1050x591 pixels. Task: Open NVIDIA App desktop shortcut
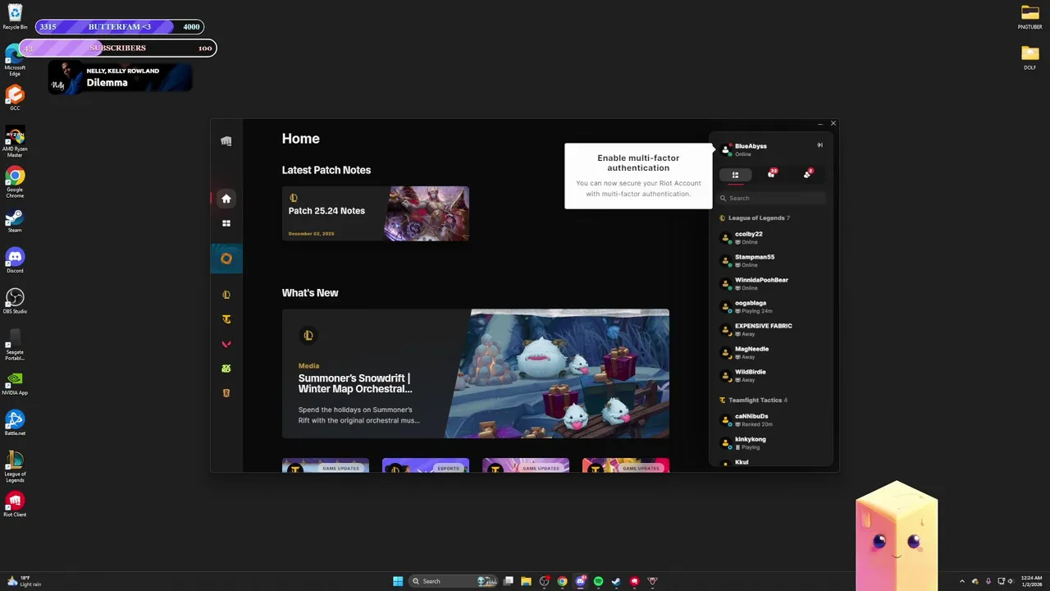(x=15, y=383)
